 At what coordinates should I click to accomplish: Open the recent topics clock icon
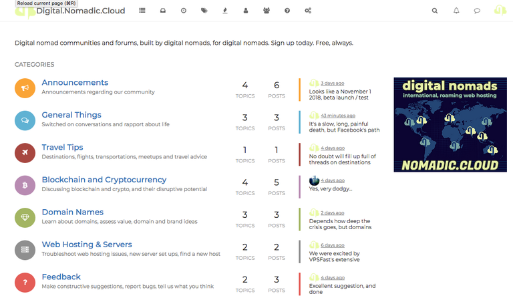point(184,11)
